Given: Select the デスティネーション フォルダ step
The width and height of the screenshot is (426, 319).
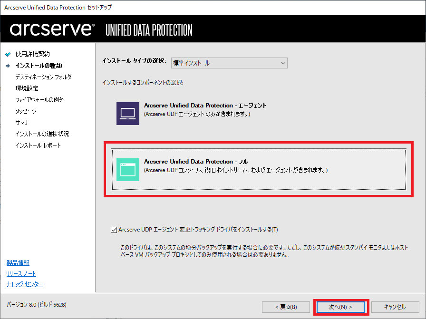Looking at the screenshot, I should 43,77.
